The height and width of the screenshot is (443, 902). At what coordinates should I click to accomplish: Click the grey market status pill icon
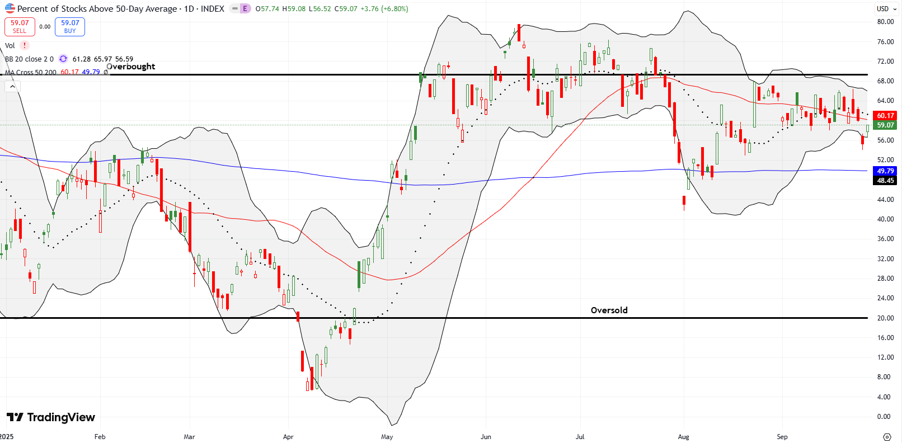(234, 8)
